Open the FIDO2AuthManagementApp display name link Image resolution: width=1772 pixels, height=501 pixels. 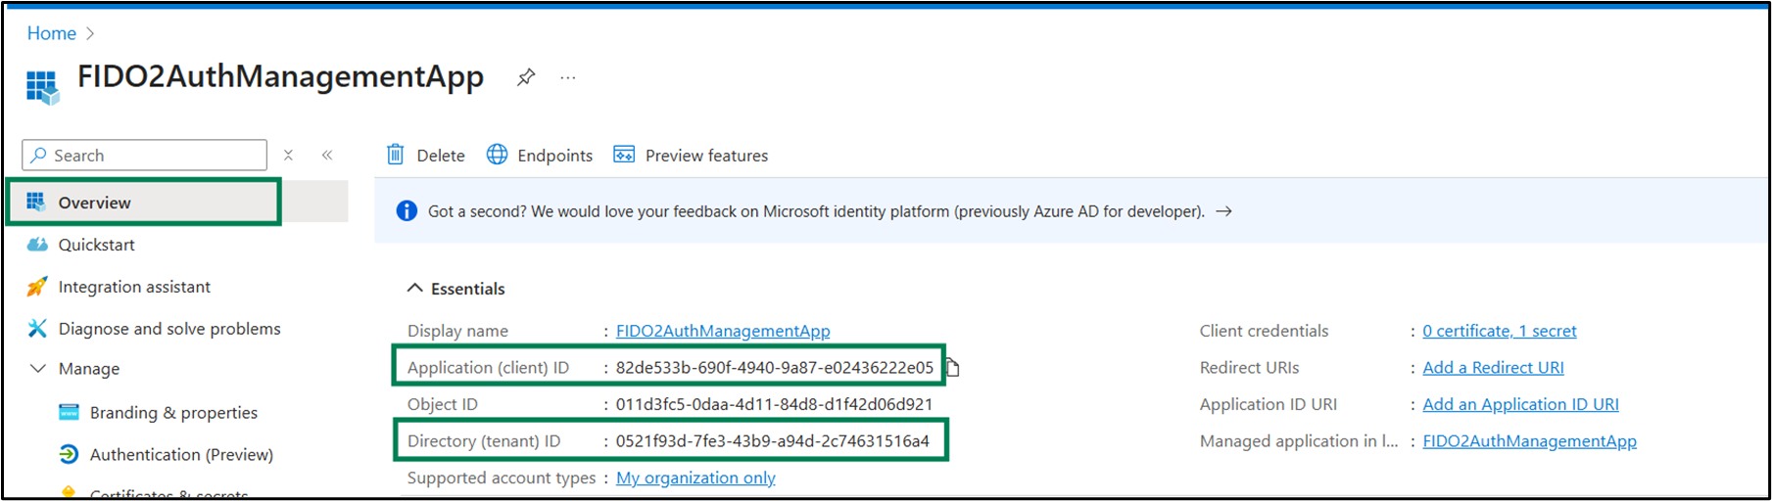pyautogui.click(x=723, y=331)
